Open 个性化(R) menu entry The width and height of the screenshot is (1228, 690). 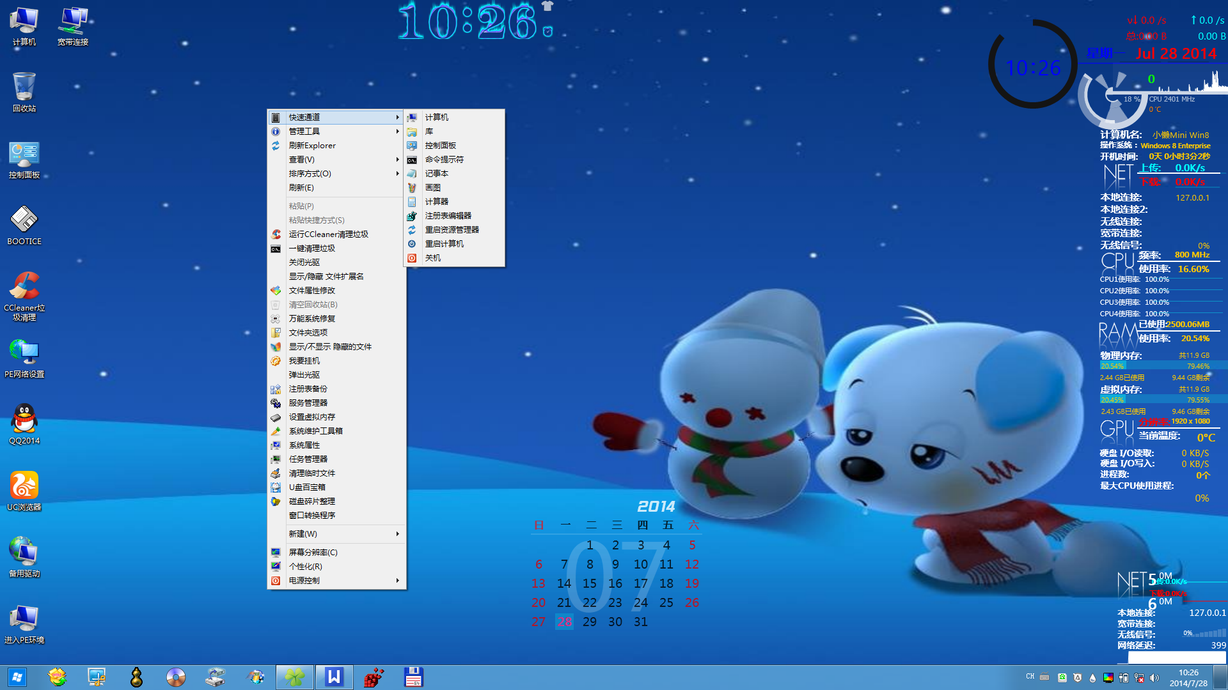coord(336,566)
